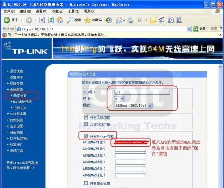
Task: Uncheck 开启Bridge功能 checkbox
Action: (x=86, y=136)
